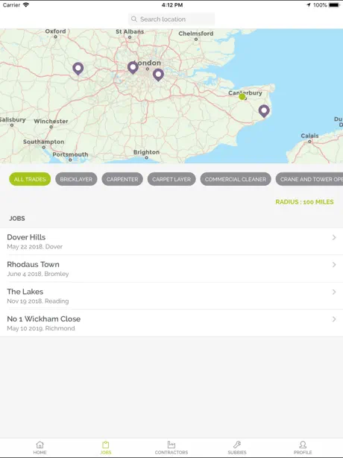
Task: Click the Oxford label on the map
Action: [55, 31]
